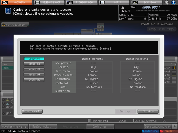This screenshot has width=178, height=133.
Task: Click the right arrow at bottom bar
Action: 175,126
